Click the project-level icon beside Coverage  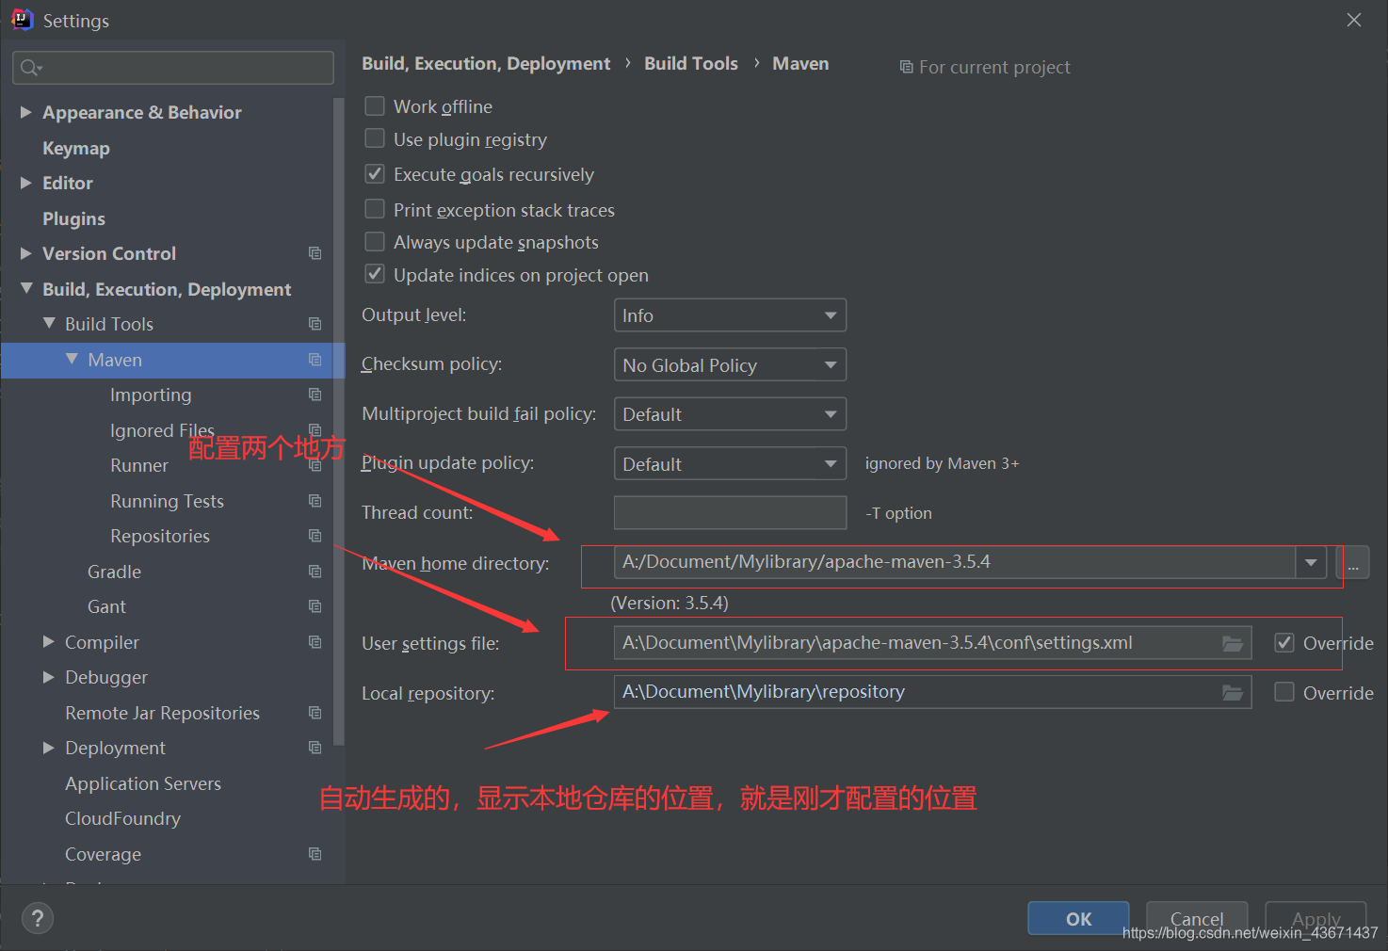315,854
